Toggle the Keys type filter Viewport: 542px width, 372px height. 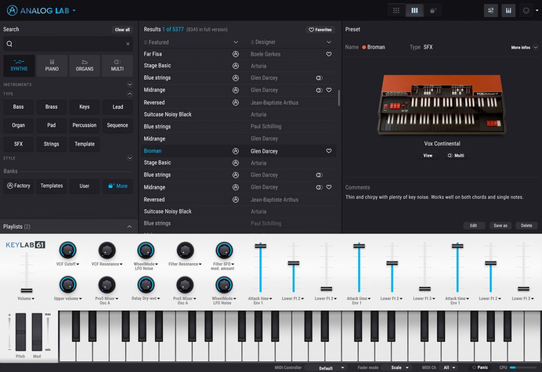pos(84,107)
